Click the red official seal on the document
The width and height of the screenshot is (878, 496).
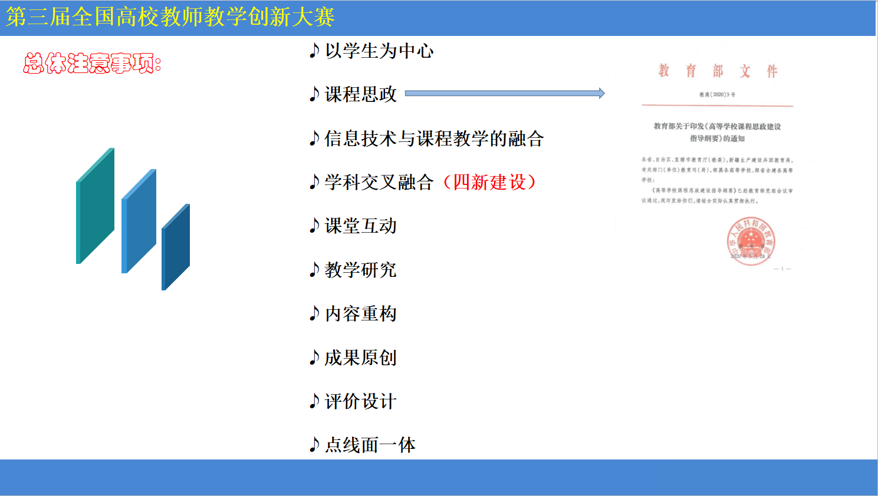pos(750,242)
